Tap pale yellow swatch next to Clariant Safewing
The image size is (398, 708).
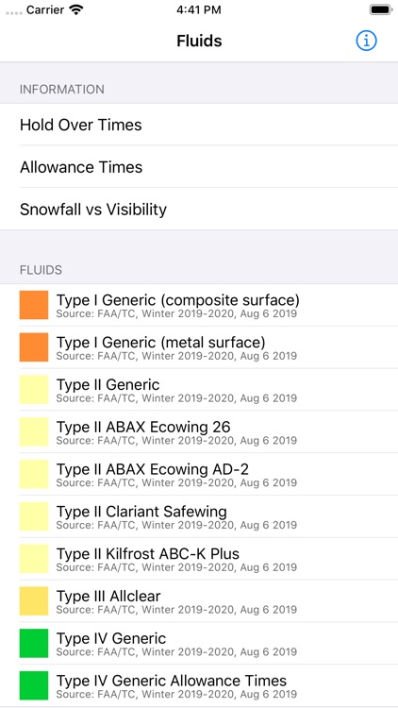(34, 516)
